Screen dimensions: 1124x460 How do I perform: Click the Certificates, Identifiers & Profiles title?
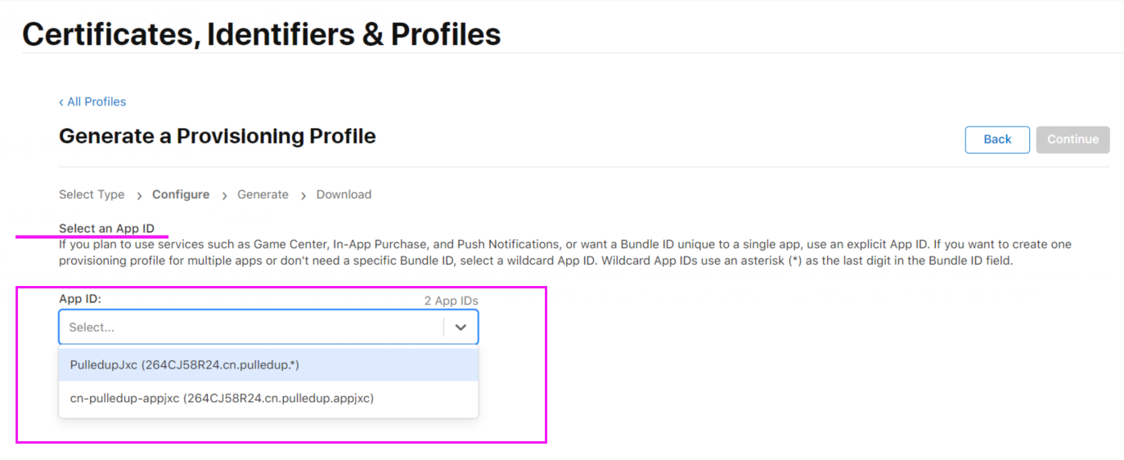pyautogui.click(x=261, y=34)
